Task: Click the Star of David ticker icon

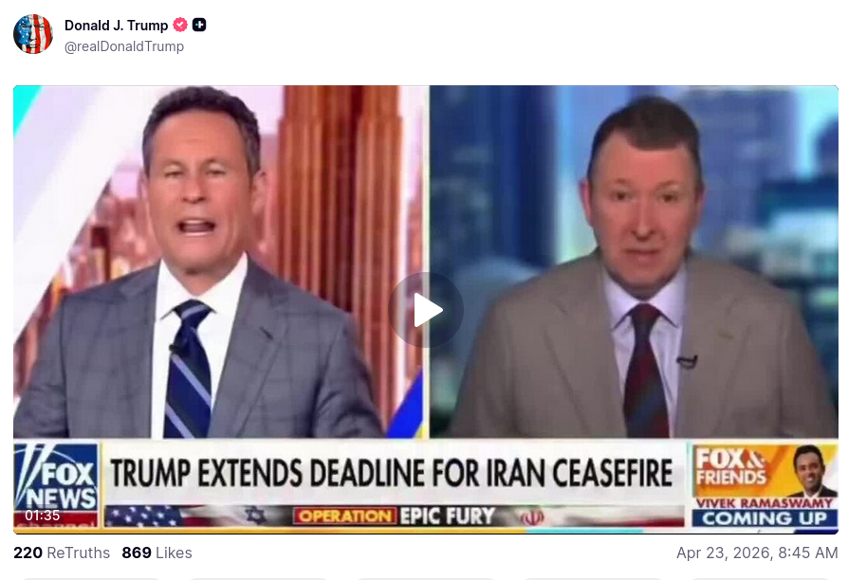Action: pyautogui.click(x=255, y=516)
